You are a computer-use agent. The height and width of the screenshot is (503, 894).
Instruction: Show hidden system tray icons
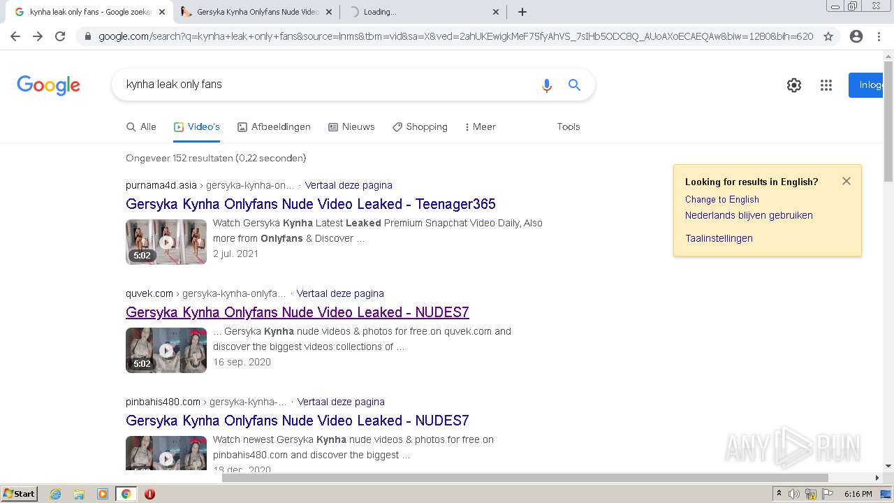coord(779,494)
